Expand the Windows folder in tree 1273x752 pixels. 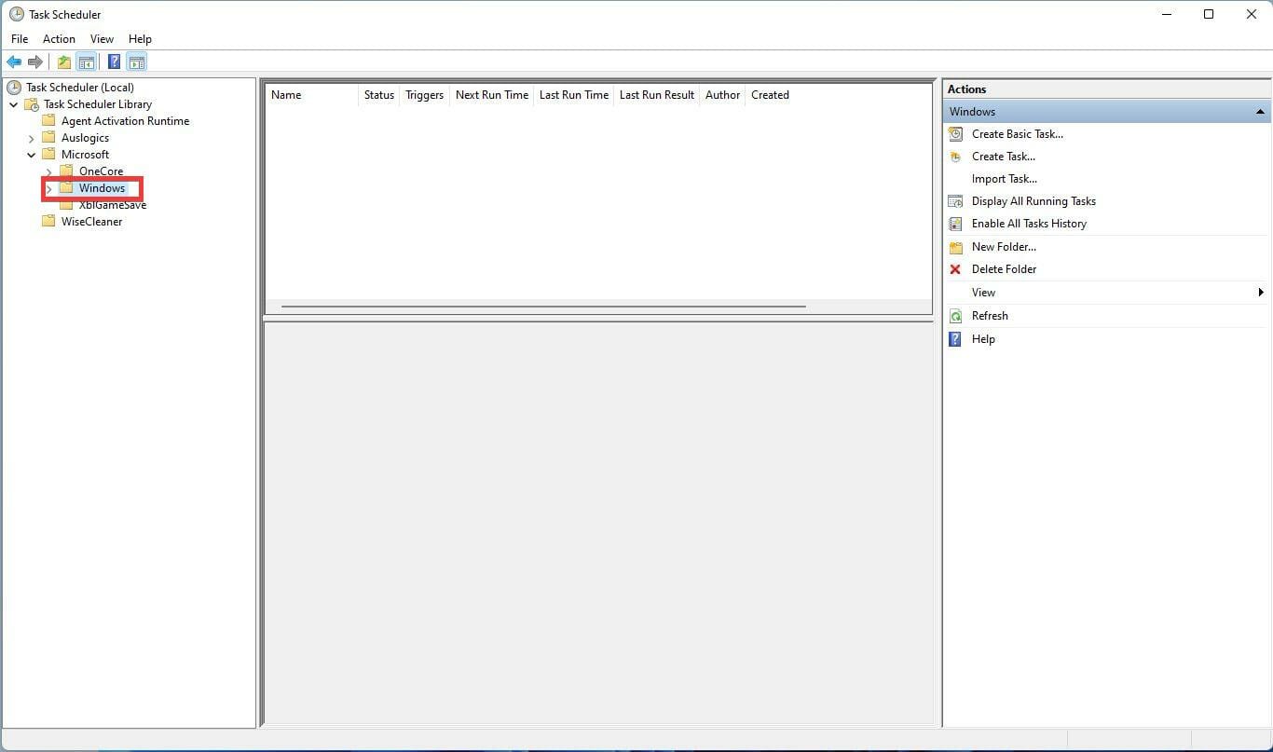(x=48, y=188)
